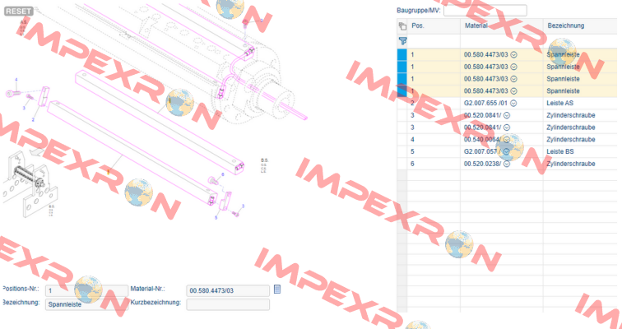Expand dropdown arrow next to G2.007.057 /
Screen dimensions: 622x329
(507, 152)
